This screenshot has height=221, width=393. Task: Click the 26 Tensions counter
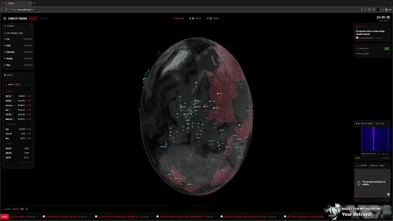click(195, 18)
